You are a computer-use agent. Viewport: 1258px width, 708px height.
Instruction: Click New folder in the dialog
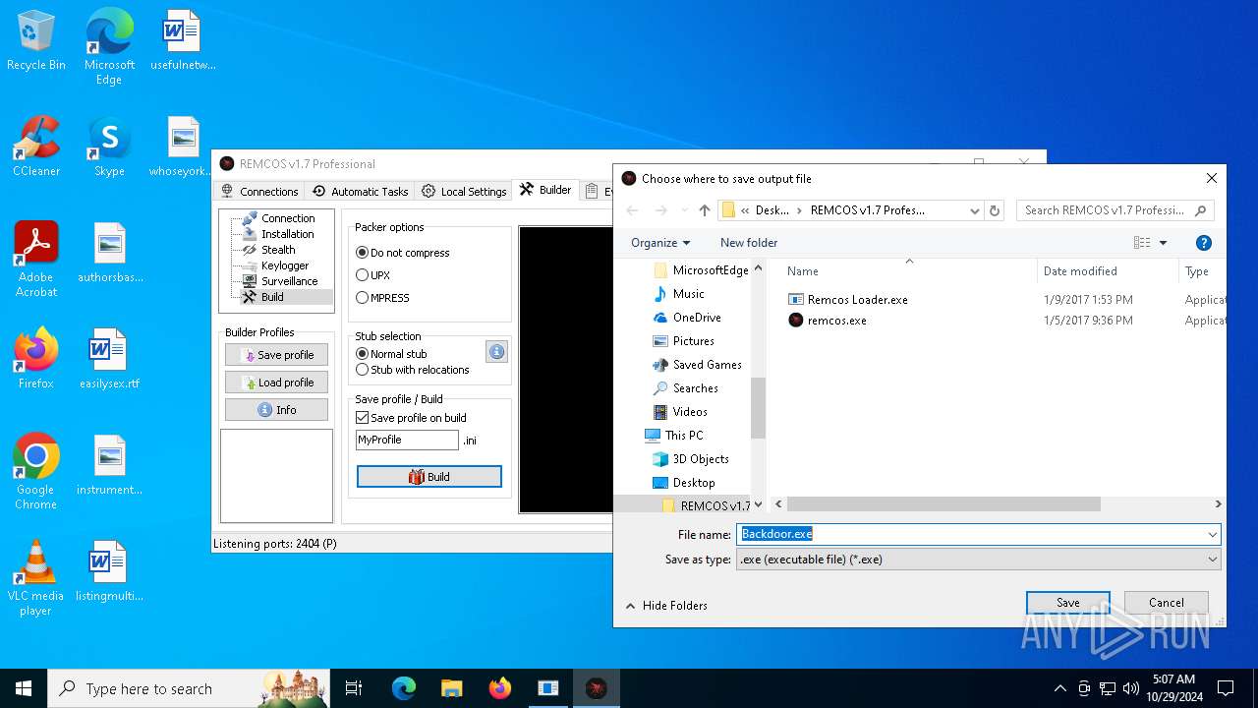point(749,243)
